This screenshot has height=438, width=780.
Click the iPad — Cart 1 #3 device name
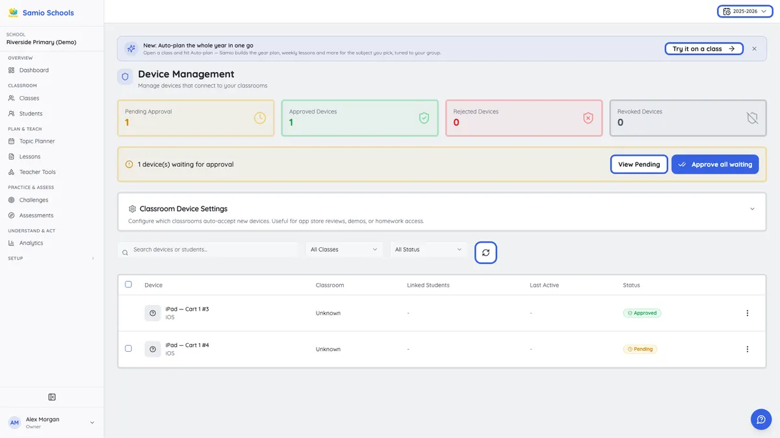[187, 309]
